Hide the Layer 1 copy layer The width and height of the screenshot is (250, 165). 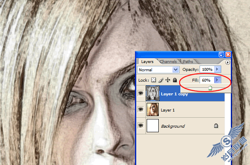point(141,93)
